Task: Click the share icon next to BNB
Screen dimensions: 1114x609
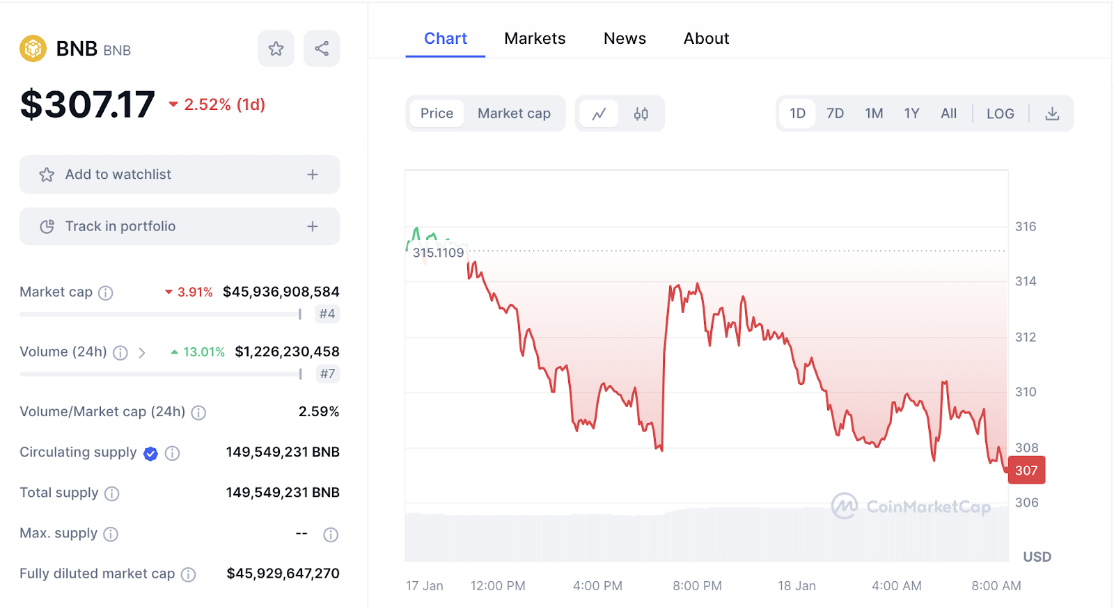Action: (322, 49)
